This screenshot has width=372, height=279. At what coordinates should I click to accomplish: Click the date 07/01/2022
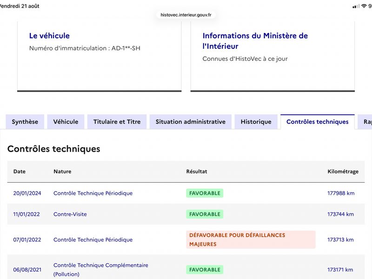pyautogui.click(x=27, y=240)
